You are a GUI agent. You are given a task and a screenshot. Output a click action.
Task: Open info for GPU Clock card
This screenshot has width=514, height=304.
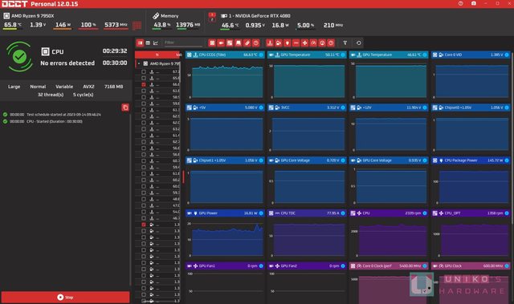point(507,265)
